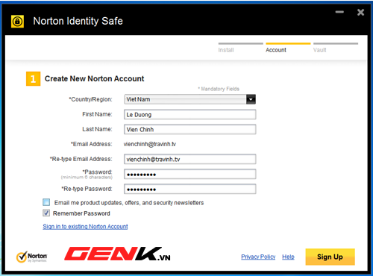The width and height of the screenshot is (373, 276).
Task: Click into the First Name field
Action: click(190, 115)
